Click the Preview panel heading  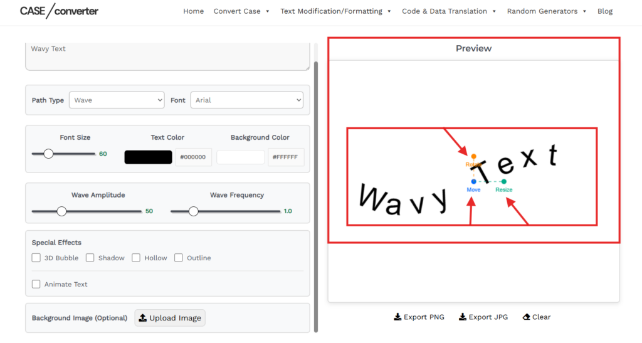(x=474, y=48)
